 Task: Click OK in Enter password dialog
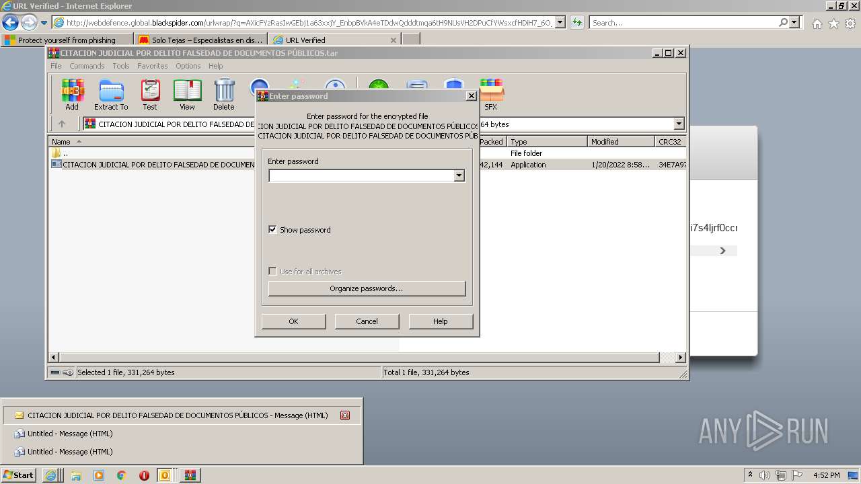tap(293, 321)
